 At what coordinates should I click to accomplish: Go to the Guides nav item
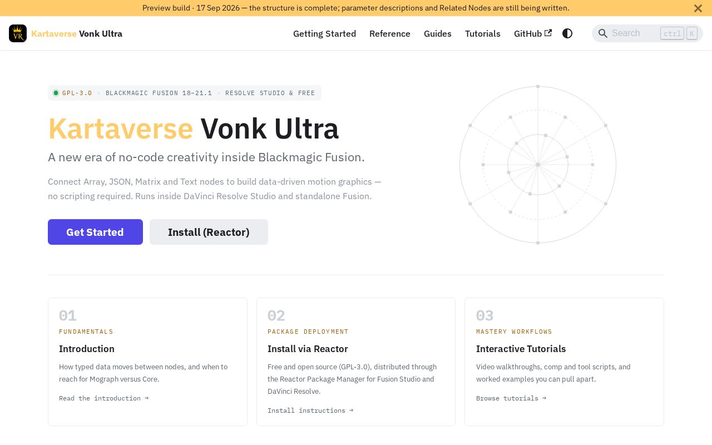438,33
